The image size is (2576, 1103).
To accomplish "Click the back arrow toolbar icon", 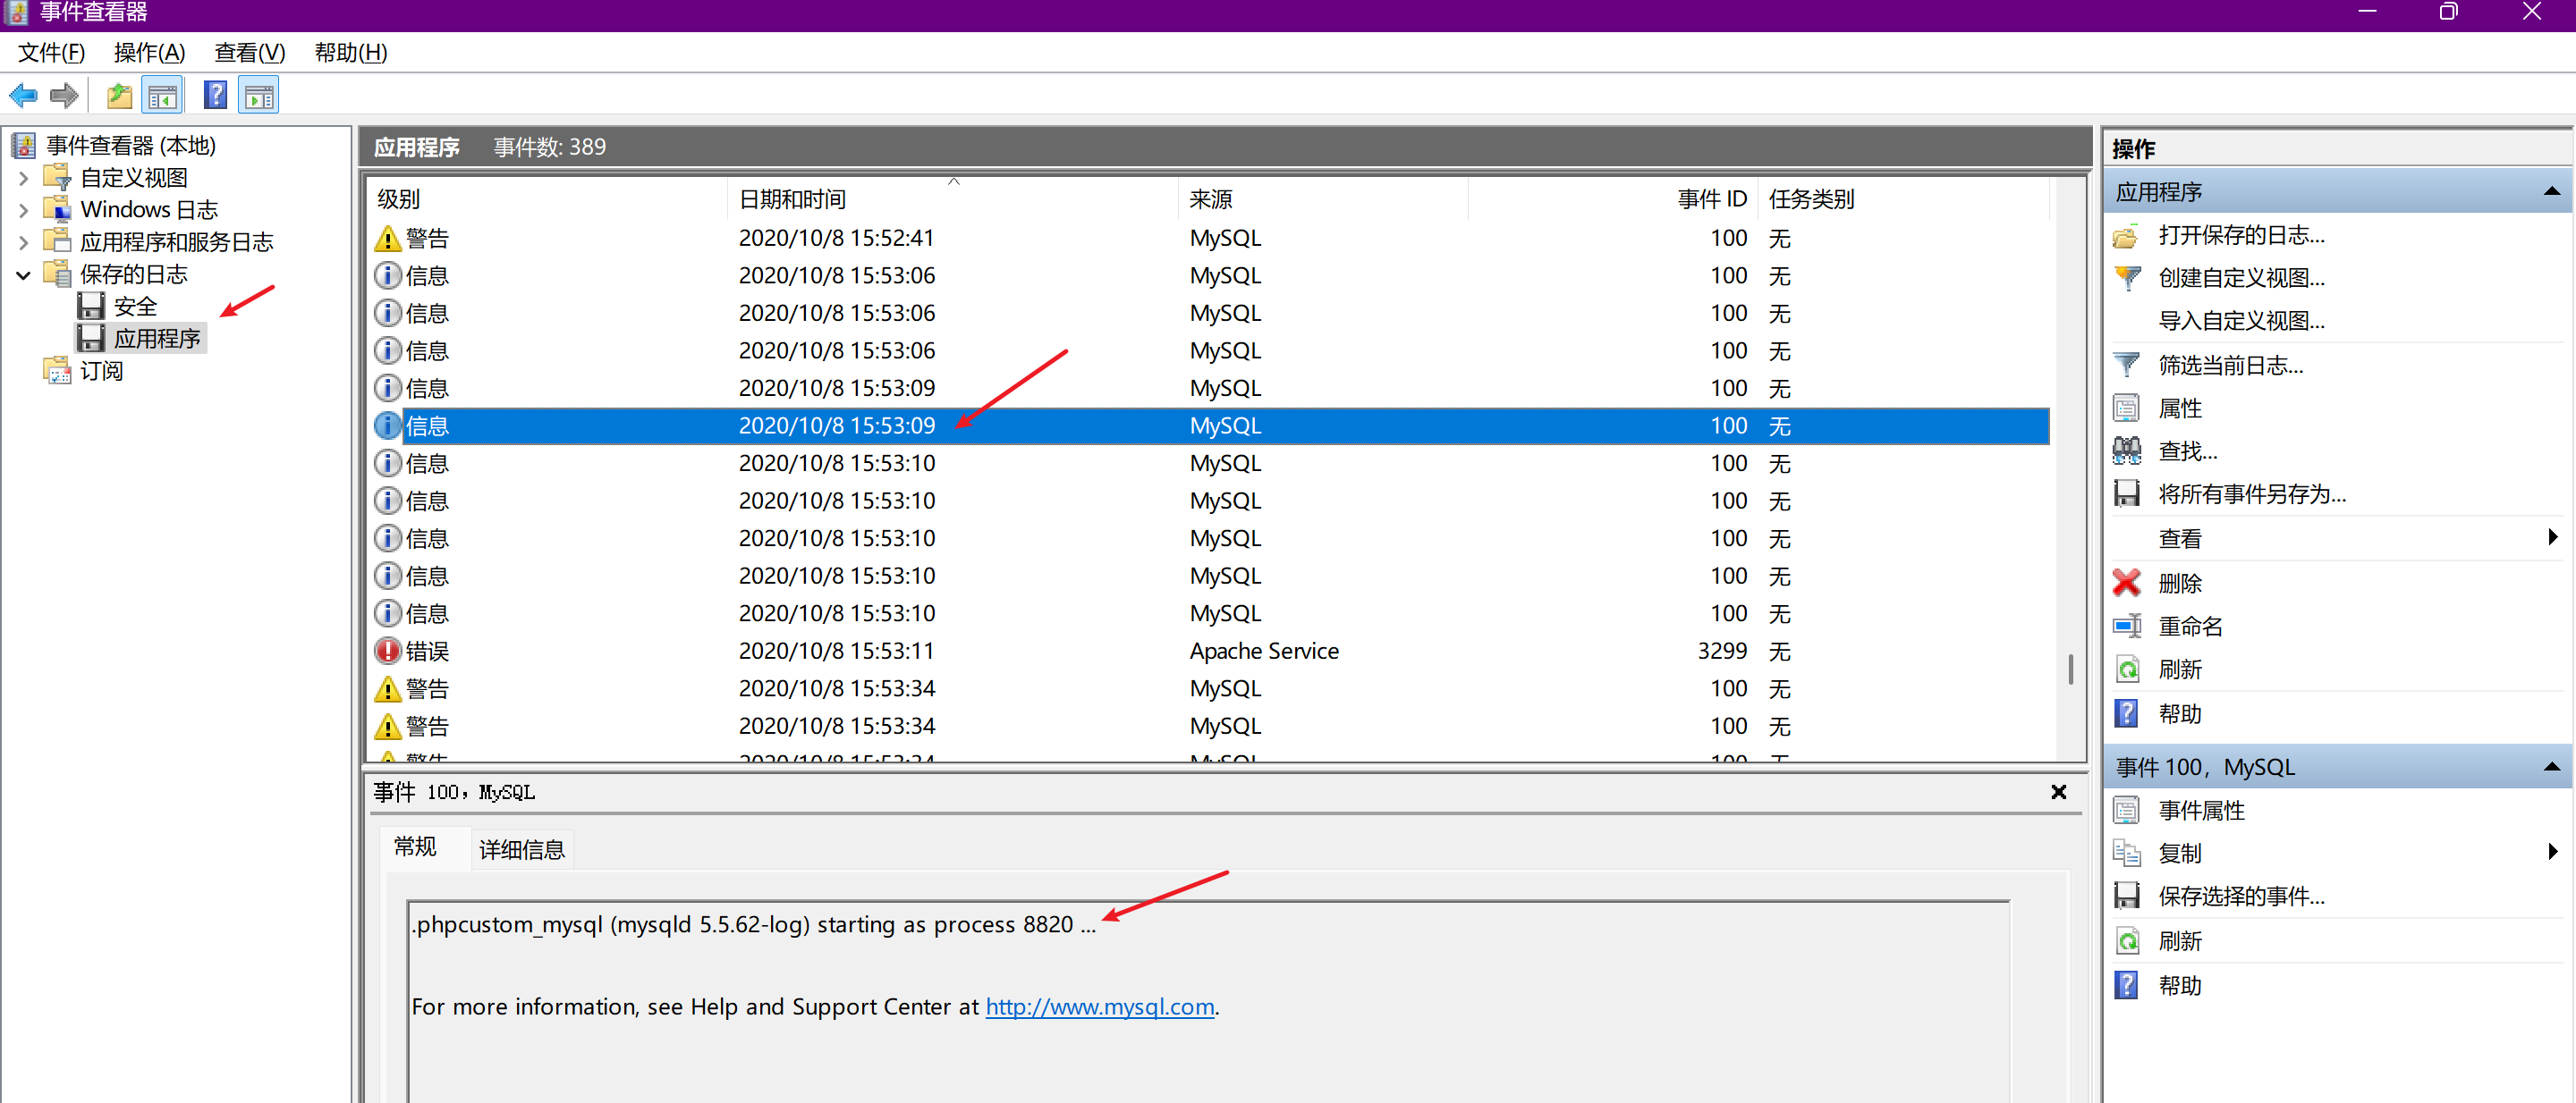I will click(23, 96).
